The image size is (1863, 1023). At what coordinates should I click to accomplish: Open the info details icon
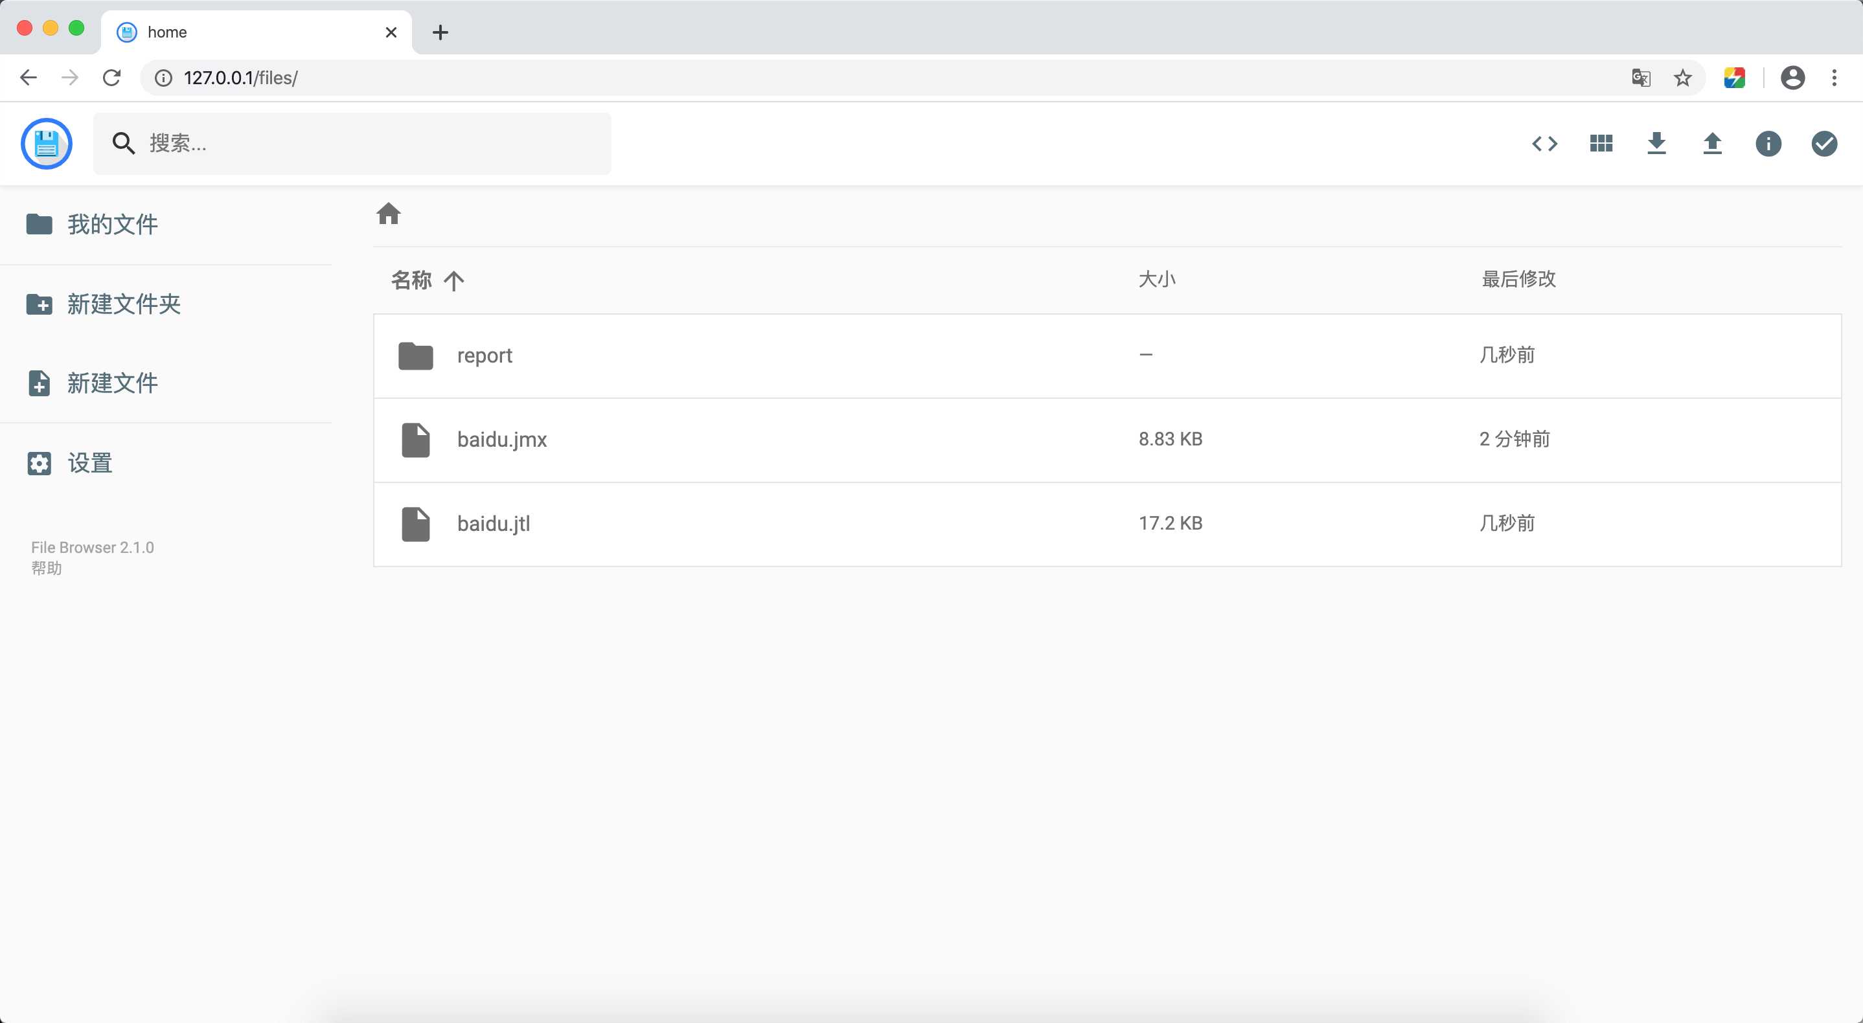1768,143
